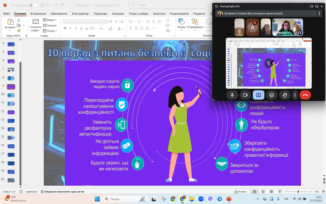This screenshot has height=204, width=326.
Task: Stop presenting screen in Google Meet
Action: click(258, 95)
